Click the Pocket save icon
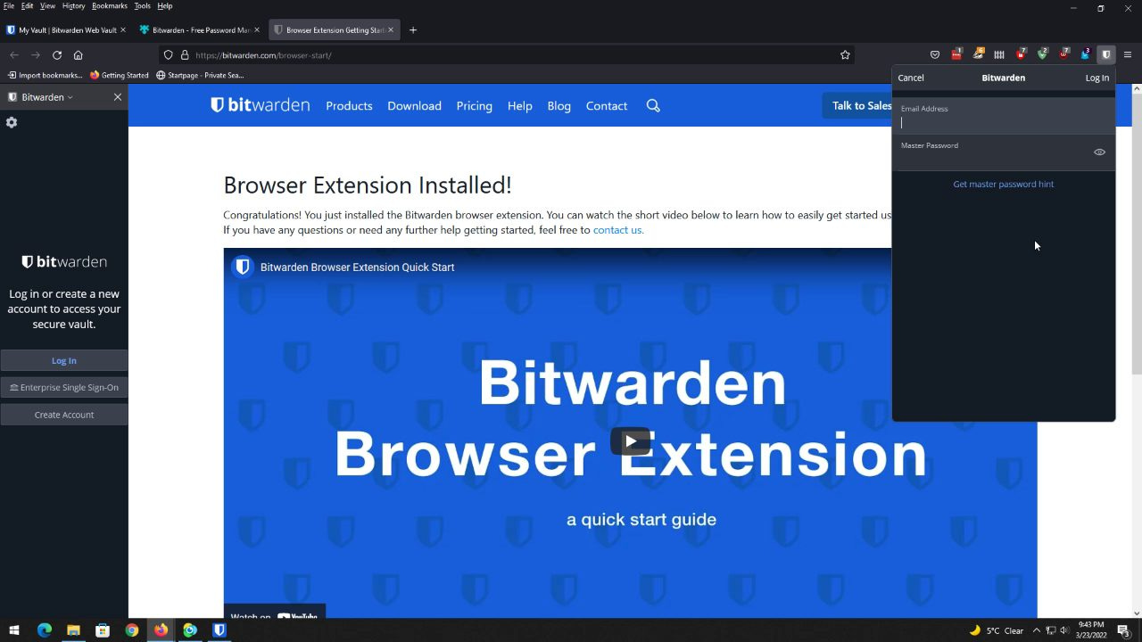The width and height of the screenshot is (1142, 642). (935, 54)
